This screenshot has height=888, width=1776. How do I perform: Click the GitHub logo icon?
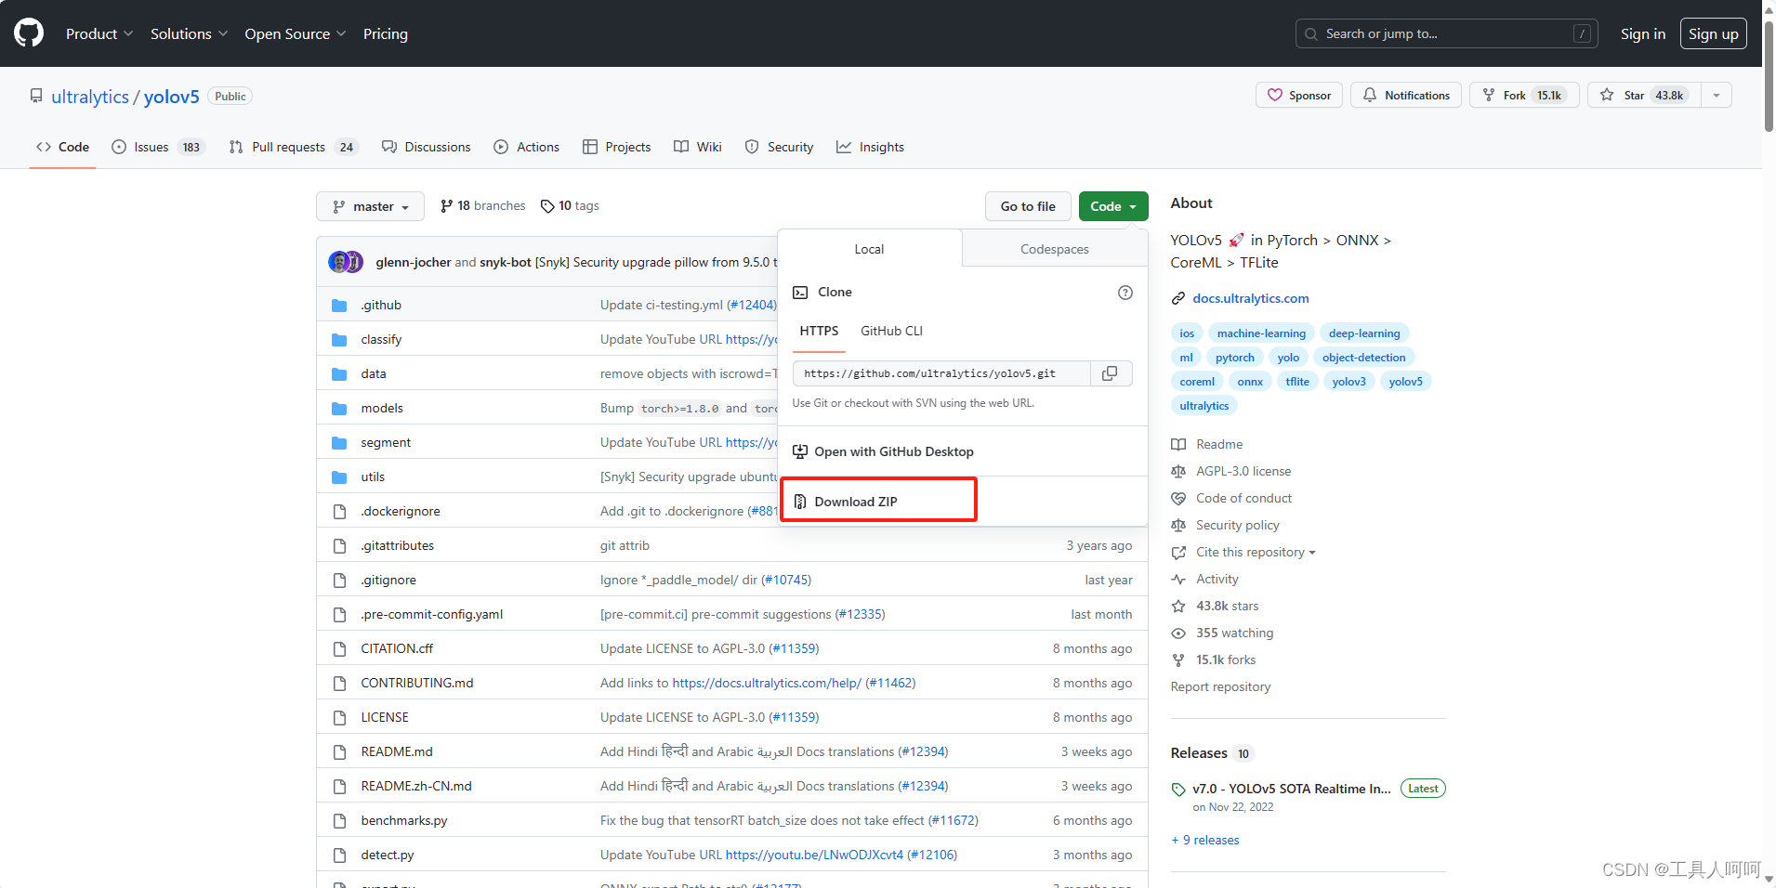click(29, 33)
